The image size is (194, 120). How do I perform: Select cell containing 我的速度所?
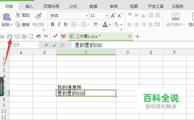click(86, 87)
